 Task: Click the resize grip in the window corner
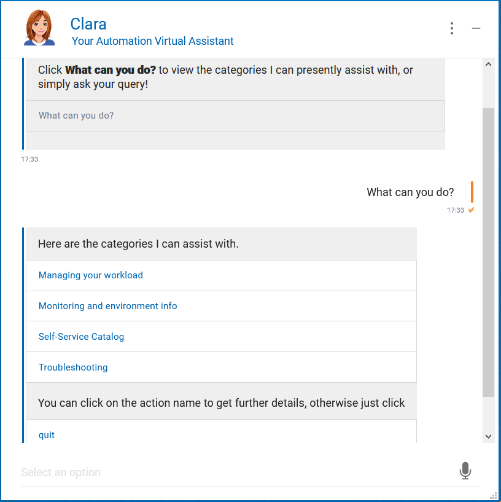click(x=493, y=495)
